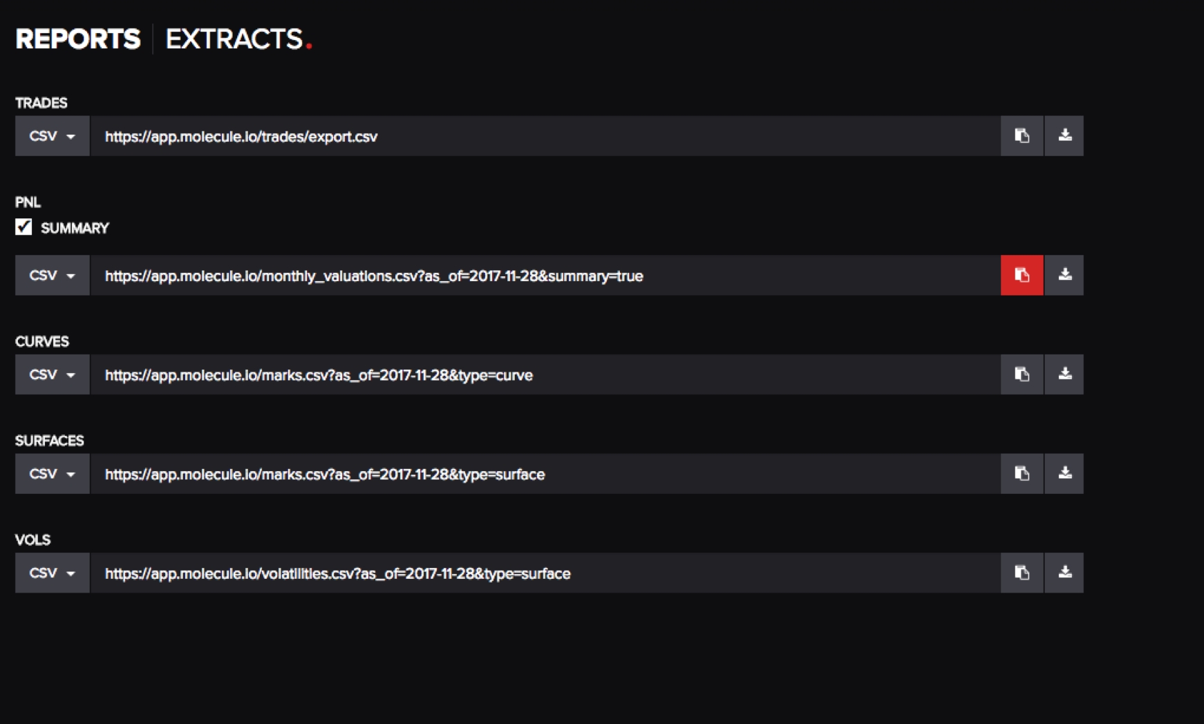Download the PNL monthly valuations extract

point(1064,276)
